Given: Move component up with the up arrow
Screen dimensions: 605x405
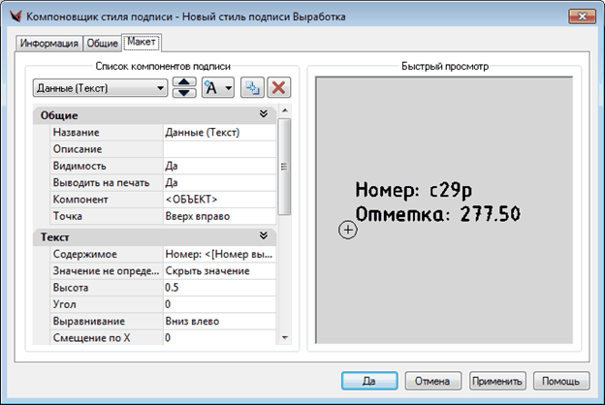Looking at the screenshot, I should 184,82.
